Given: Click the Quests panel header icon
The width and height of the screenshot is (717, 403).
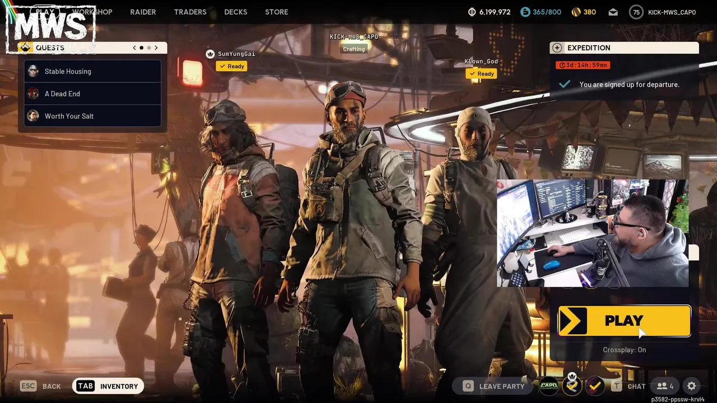Looking at the screenshot, I should point(25,48).
